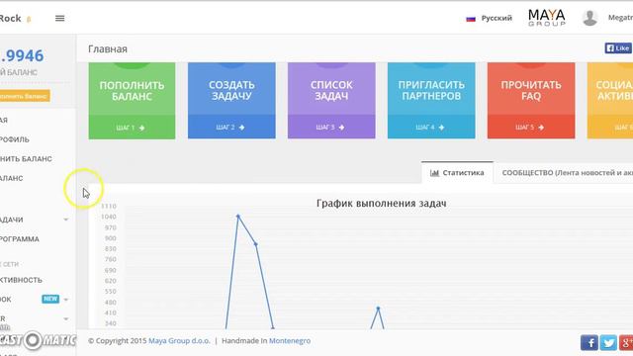Click the 1040 y-axis label

(109, 217)
